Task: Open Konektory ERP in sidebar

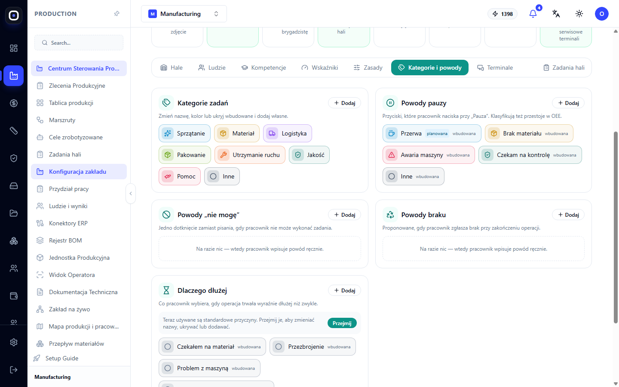Action: [x=79, y=223]
